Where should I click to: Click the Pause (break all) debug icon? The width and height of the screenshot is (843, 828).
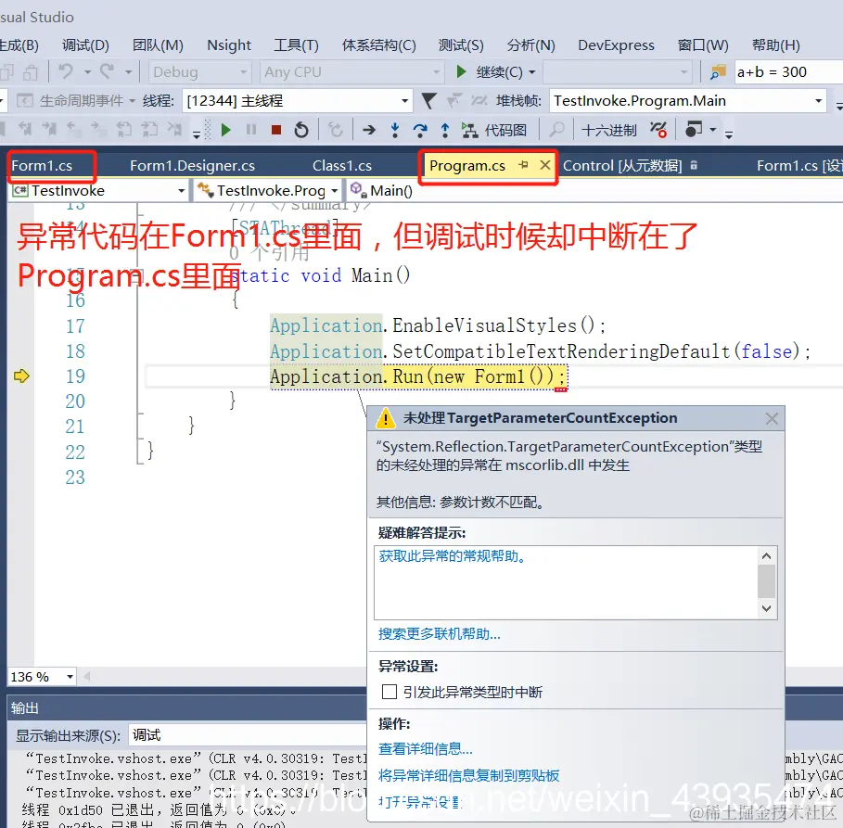click(251, 130)
